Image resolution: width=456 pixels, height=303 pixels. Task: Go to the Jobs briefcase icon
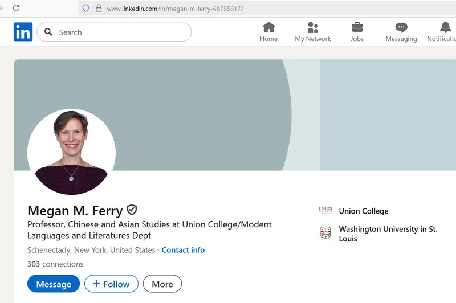click(x=357, y=27)
